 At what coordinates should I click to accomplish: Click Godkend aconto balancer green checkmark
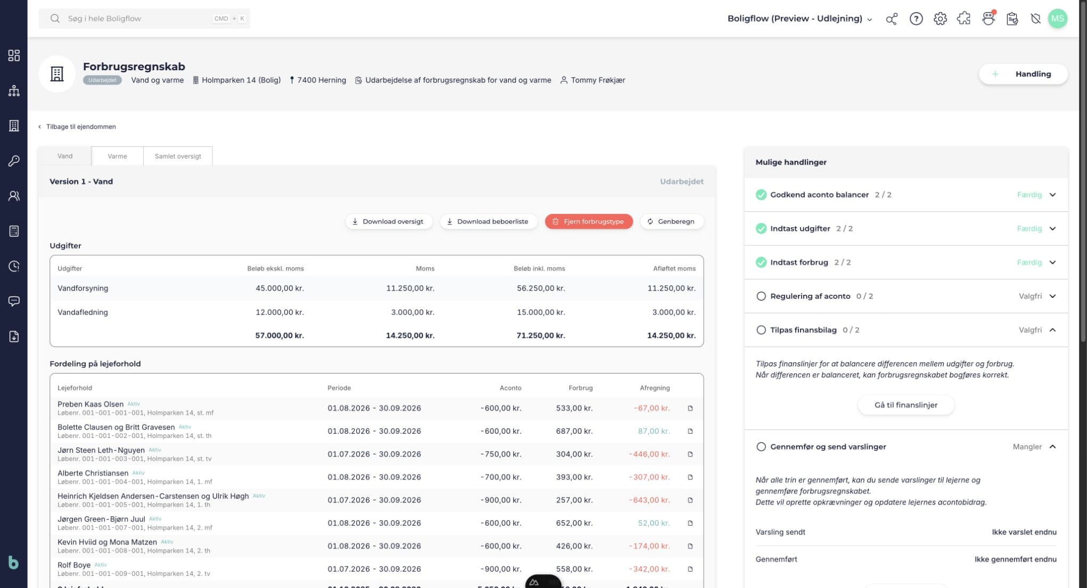[x=761, y=195]
